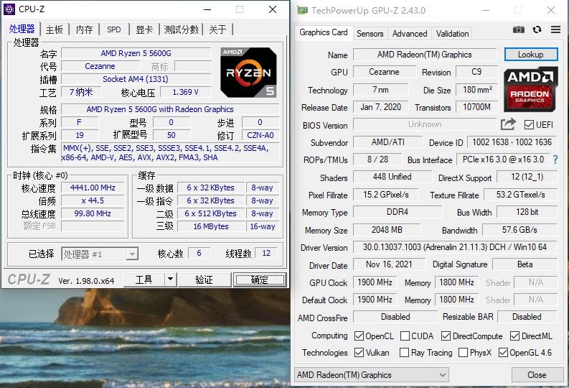Toggle the DirectCompute checkbox
The height and width of the screenshot is (388, 569).
click(446, 336)
